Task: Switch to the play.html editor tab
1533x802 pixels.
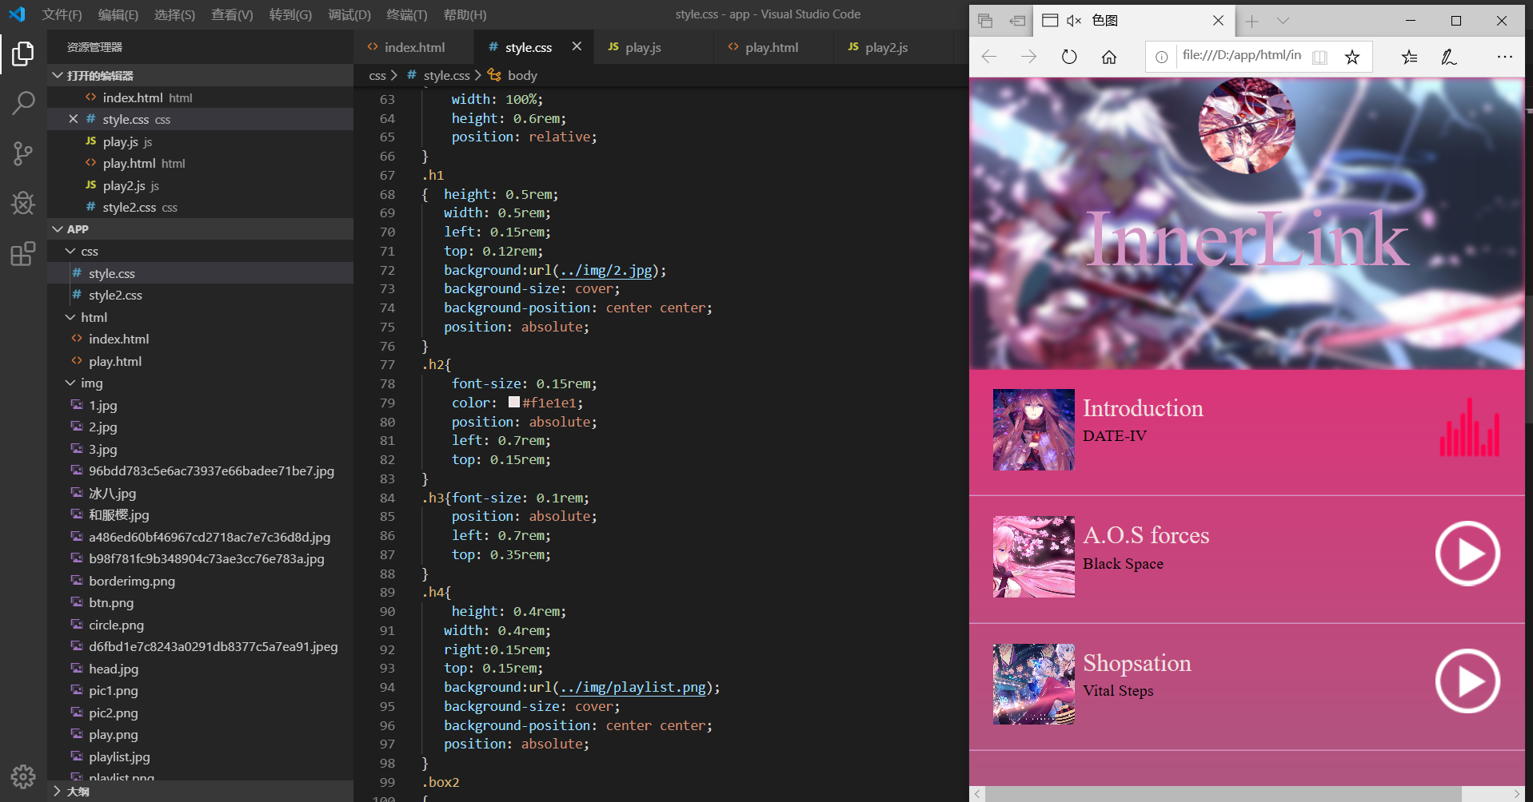Action: tap(773, 47)
